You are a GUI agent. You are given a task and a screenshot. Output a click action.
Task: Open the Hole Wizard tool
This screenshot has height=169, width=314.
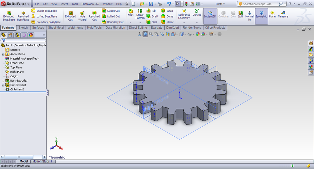82,15
